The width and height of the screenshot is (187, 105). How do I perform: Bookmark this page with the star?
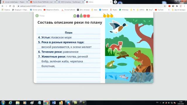[165, 6]
